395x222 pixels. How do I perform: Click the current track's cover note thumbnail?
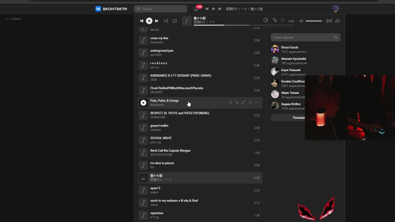(x=186, y=21)
